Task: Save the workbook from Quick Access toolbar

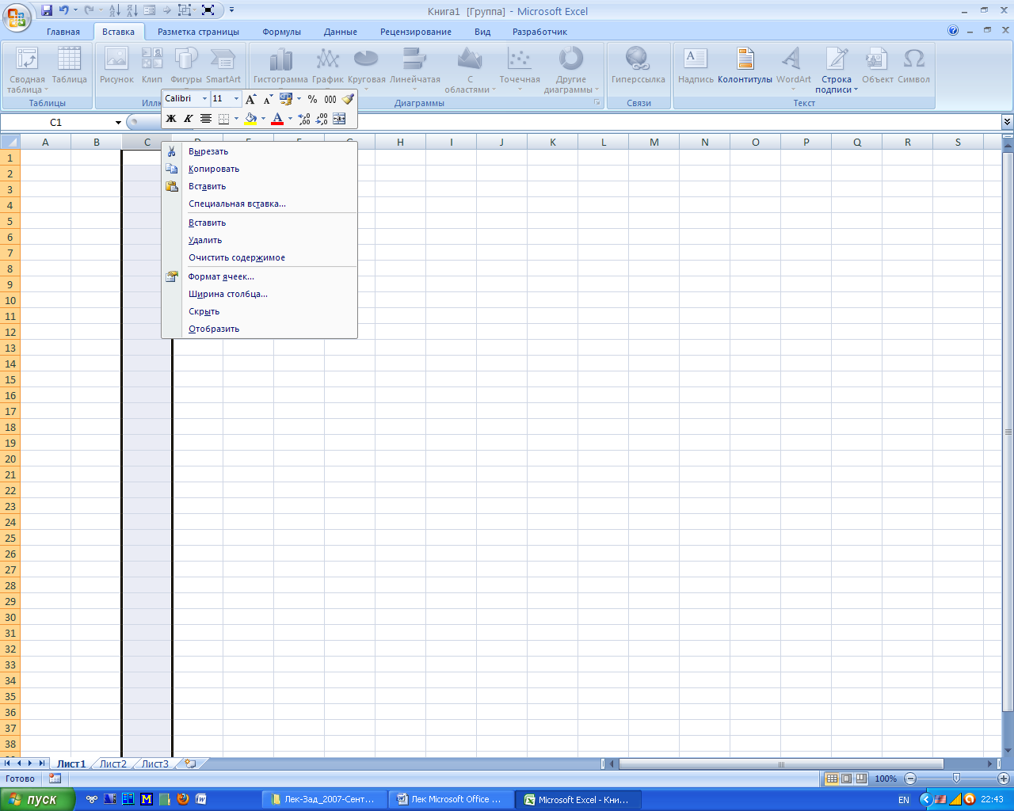Action: tap(47, 10)
